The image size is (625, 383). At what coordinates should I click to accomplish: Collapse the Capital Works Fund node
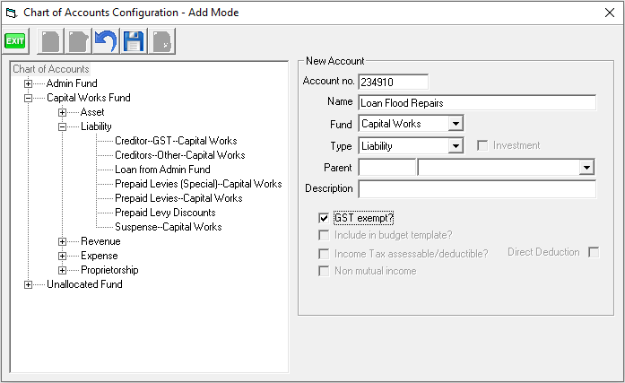point(29,98)
